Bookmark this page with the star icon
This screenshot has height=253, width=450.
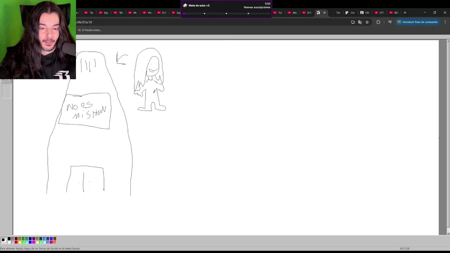pos(367,22)
